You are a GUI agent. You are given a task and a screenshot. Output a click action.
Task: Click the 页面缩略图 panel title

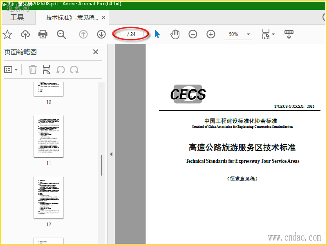pyautogui.click(x=20, y=52)
